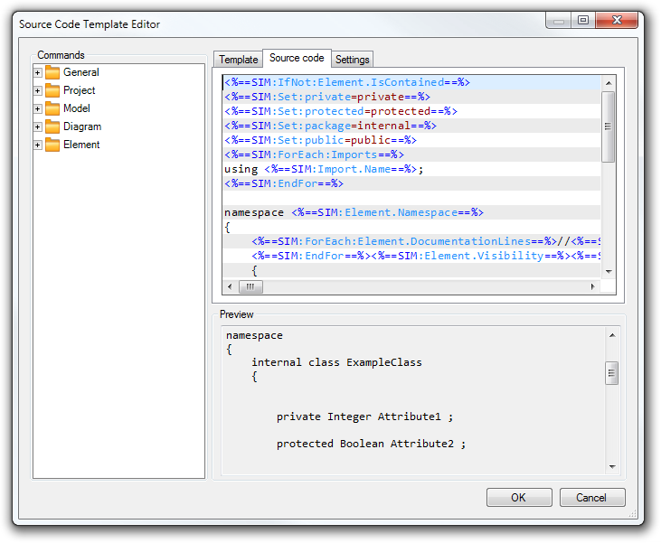Expand the Model folder node
The height and width of the screenshot is (543, 661).
click(37, 108)
